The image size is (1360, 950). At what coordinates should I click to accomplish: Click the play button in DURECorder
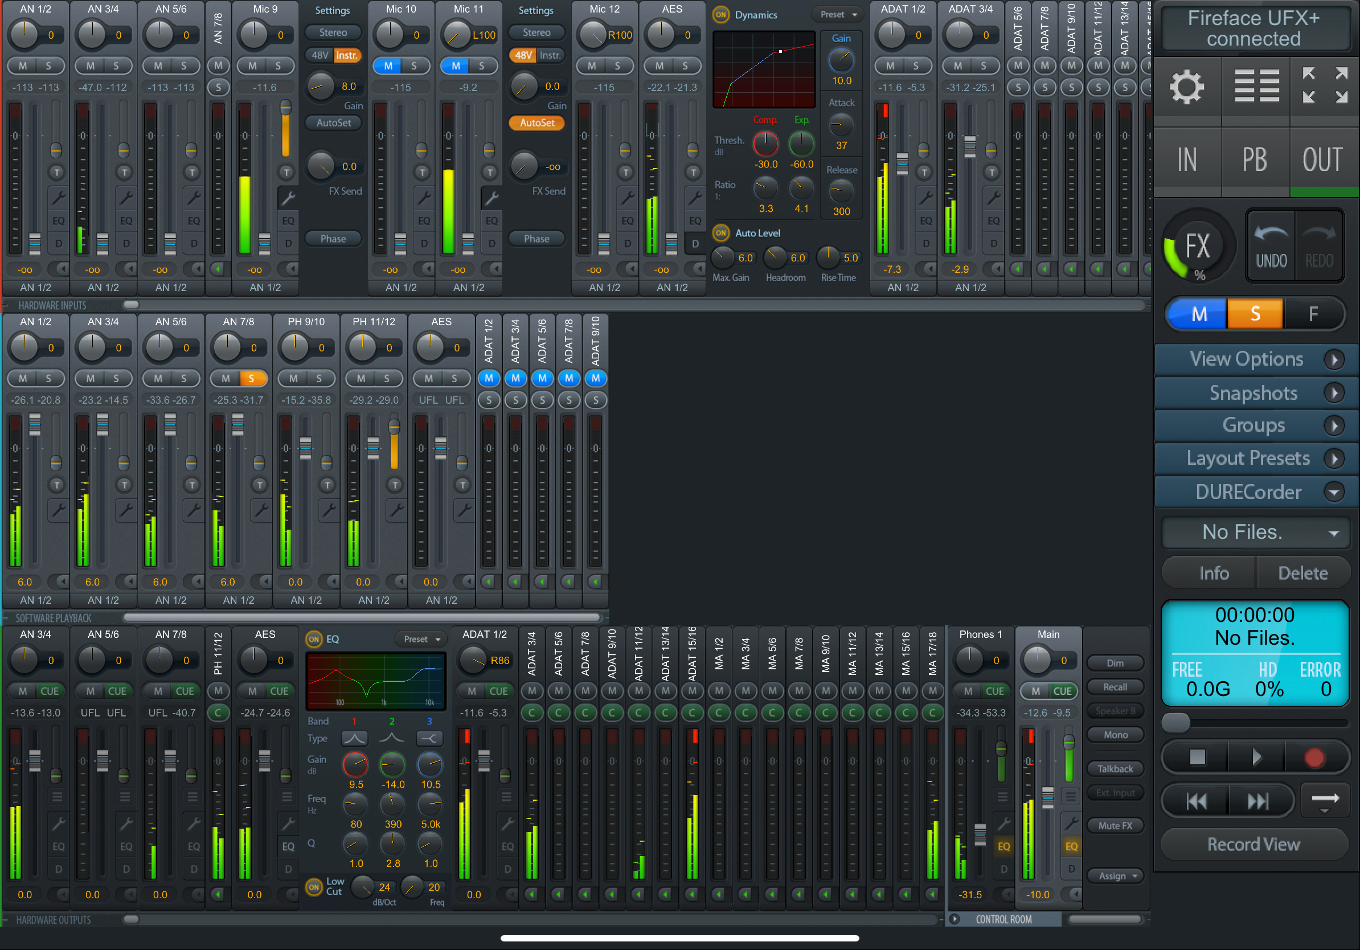click(x=1256, y=756)
